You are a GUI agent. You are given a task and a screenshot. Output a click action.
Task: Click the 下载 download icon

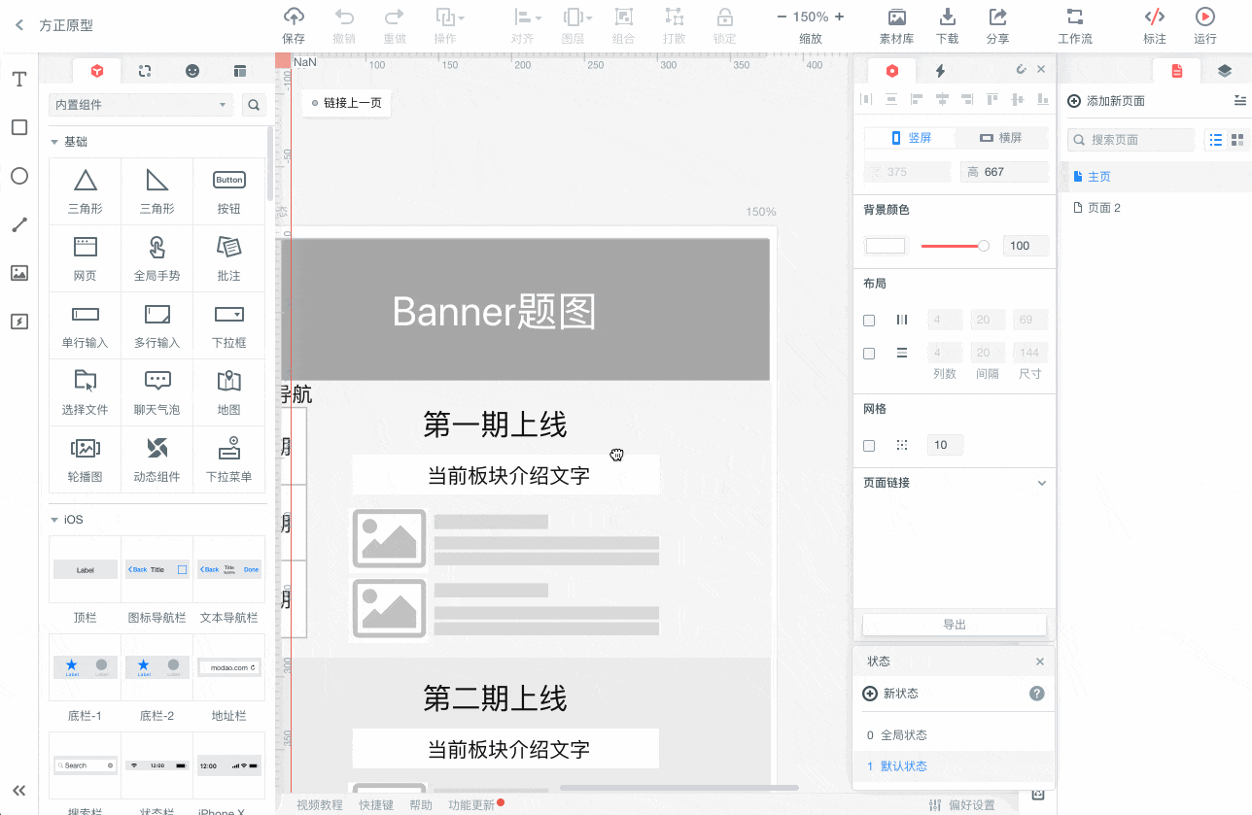pyautogui.click(x=947, y=17)
